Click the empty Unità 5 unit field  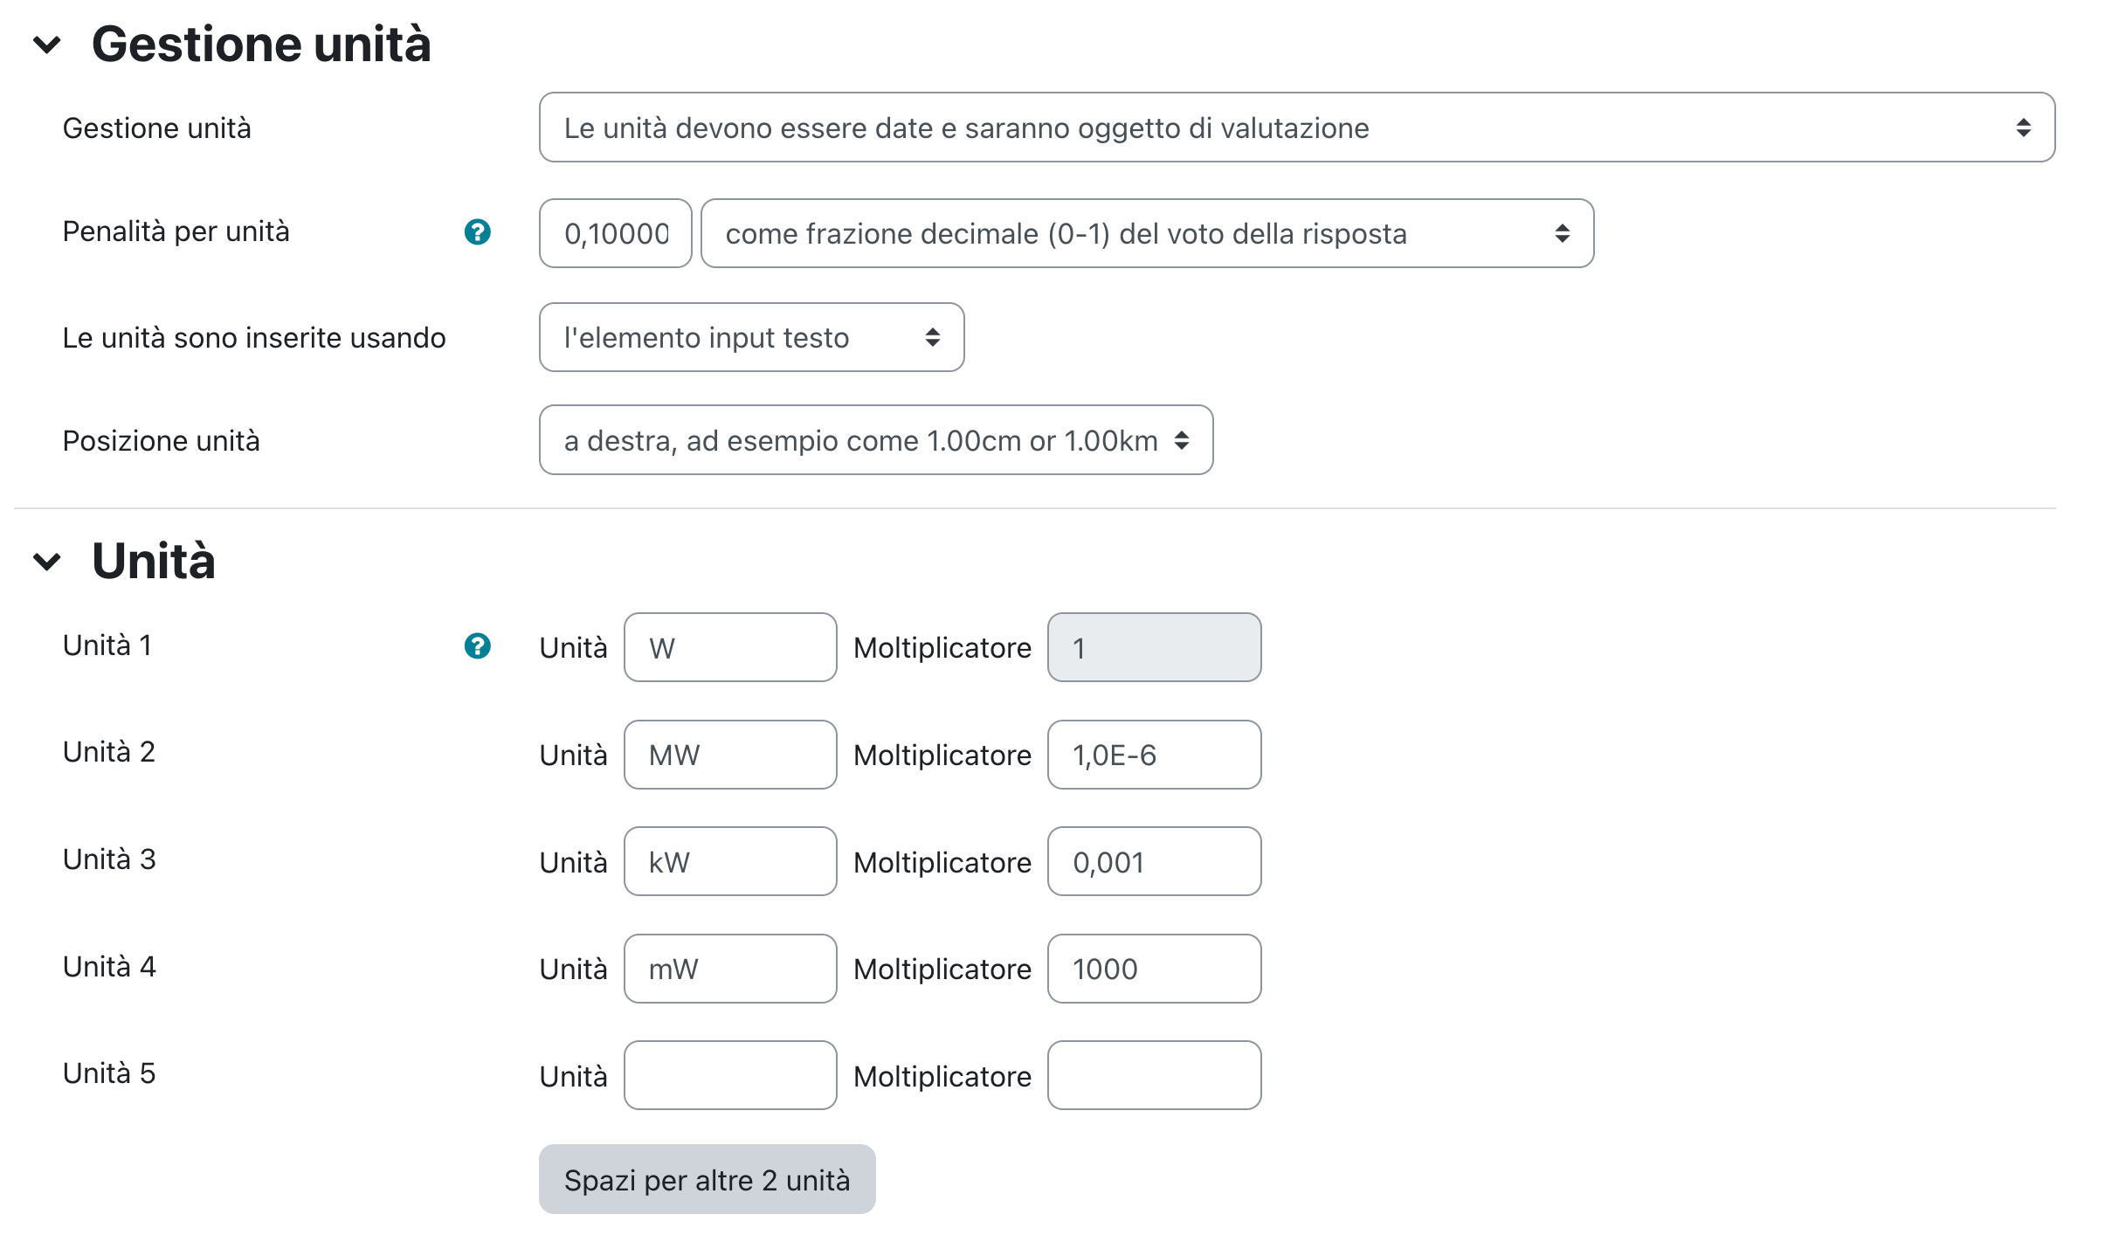click(730, 1075)
